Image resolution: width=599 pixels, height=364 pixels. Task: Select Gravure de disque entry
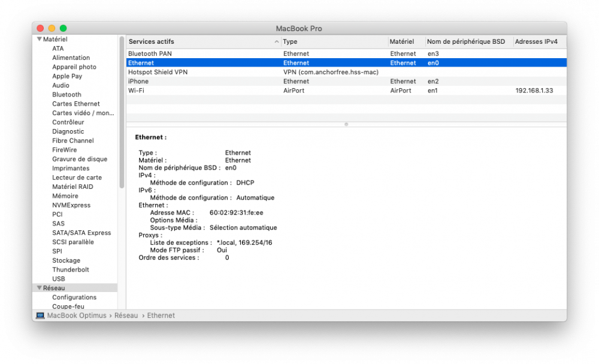point(80,159)
